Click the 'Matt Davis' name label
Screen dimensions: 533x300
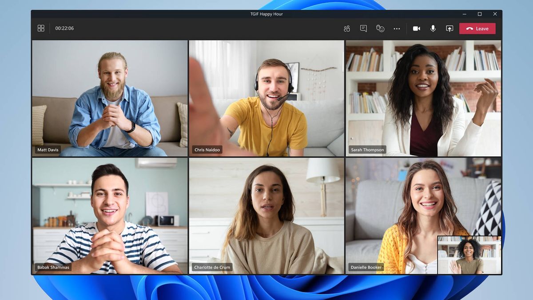pos(48,150)
